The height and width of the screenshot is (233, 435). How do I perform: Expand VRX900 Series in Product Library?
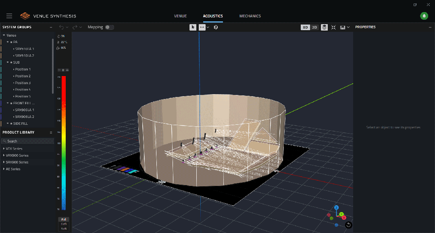click(x=4, y=155)
